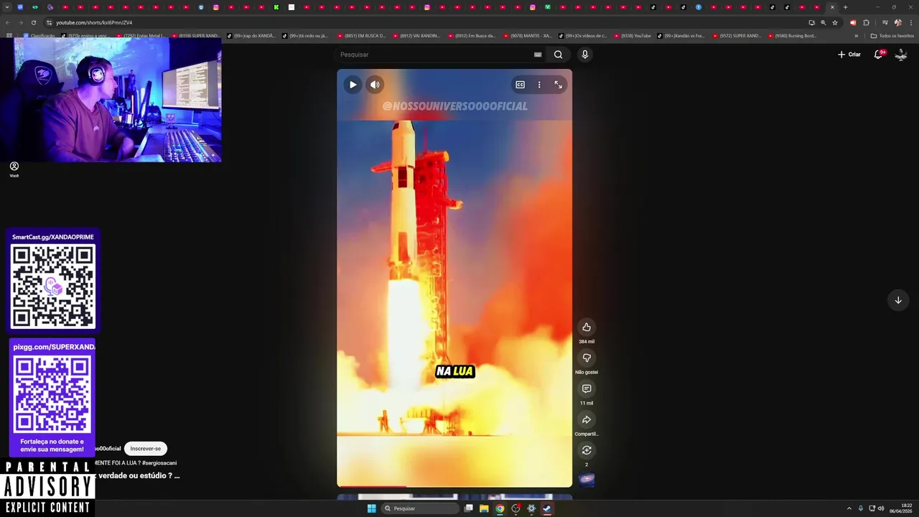Viewport: 919px width, 517px height.
Task: Open the (9338) YouTube bookmark
Action: (632, 36)
